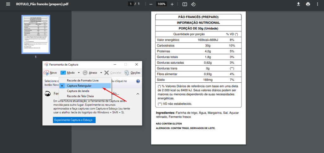Click the PÃO FRANCÊS (PREPARO) heading
This screenshot has width=324, height=153.
click(198, 17)
